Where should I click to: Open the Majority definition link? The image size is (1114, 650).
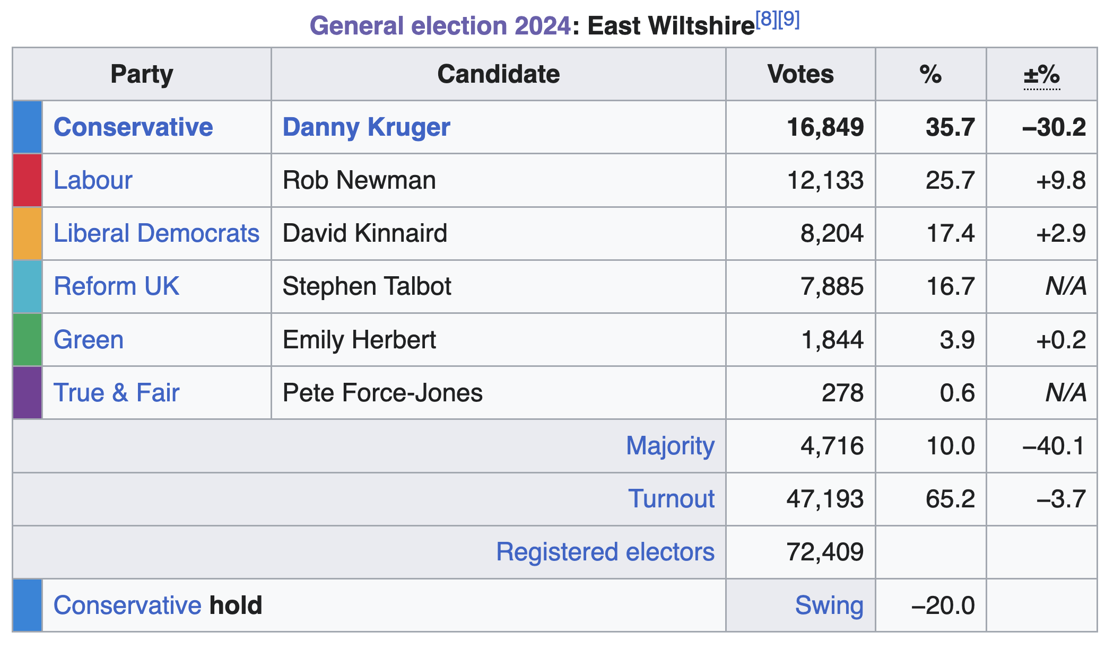(670, 446)
